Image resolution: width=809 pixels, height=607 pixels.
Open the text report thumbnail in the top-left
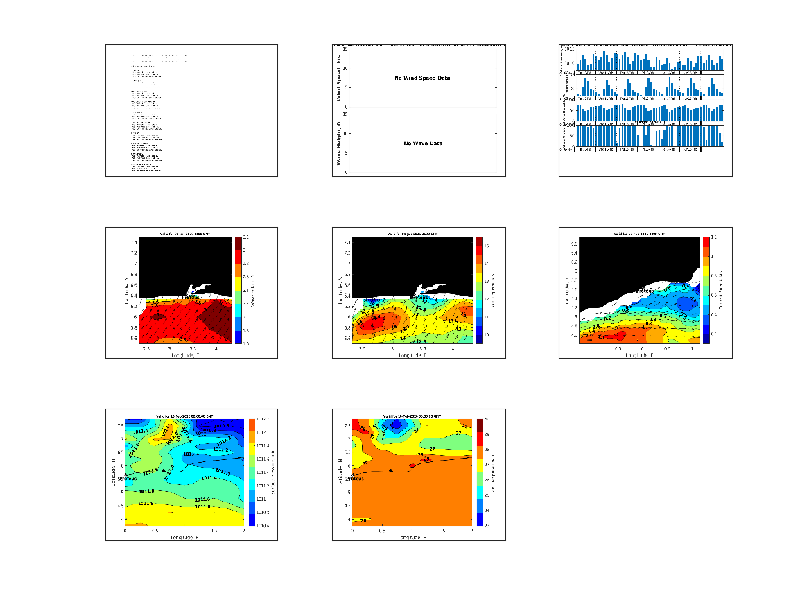click(191, 110)
